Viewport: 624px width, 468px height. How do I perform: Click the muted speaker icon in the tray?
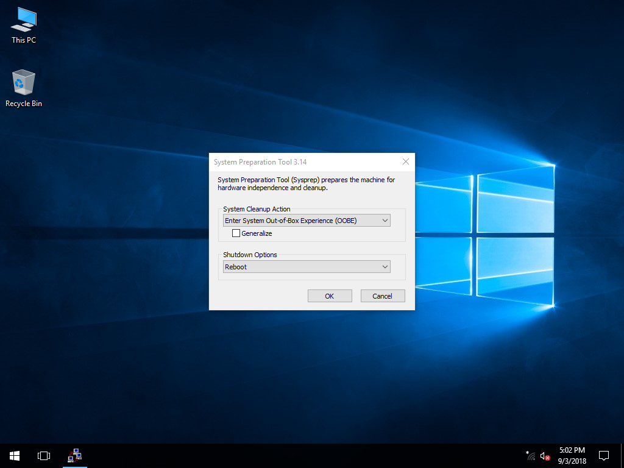click(544, 456)
